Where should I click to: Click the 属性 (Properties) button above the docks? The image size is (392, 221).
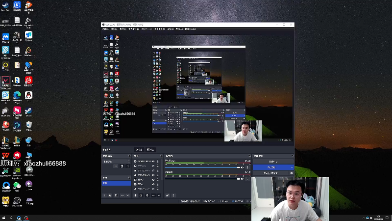tap(139, 150)
